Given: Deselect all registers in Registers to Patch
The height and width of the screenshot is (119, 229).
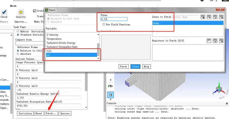Looking at the screenshot, I should [221, 41].
